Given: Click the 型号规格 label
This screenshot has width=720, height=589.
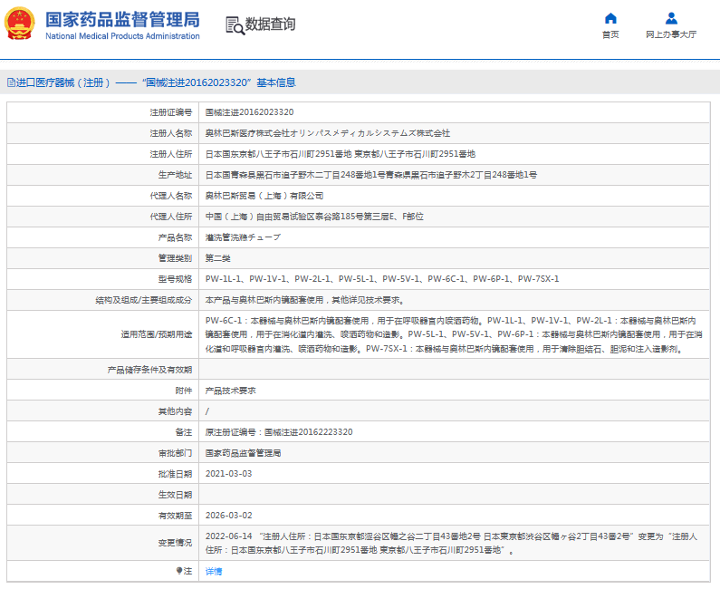Looking at the screenshot, I should 175,279.
